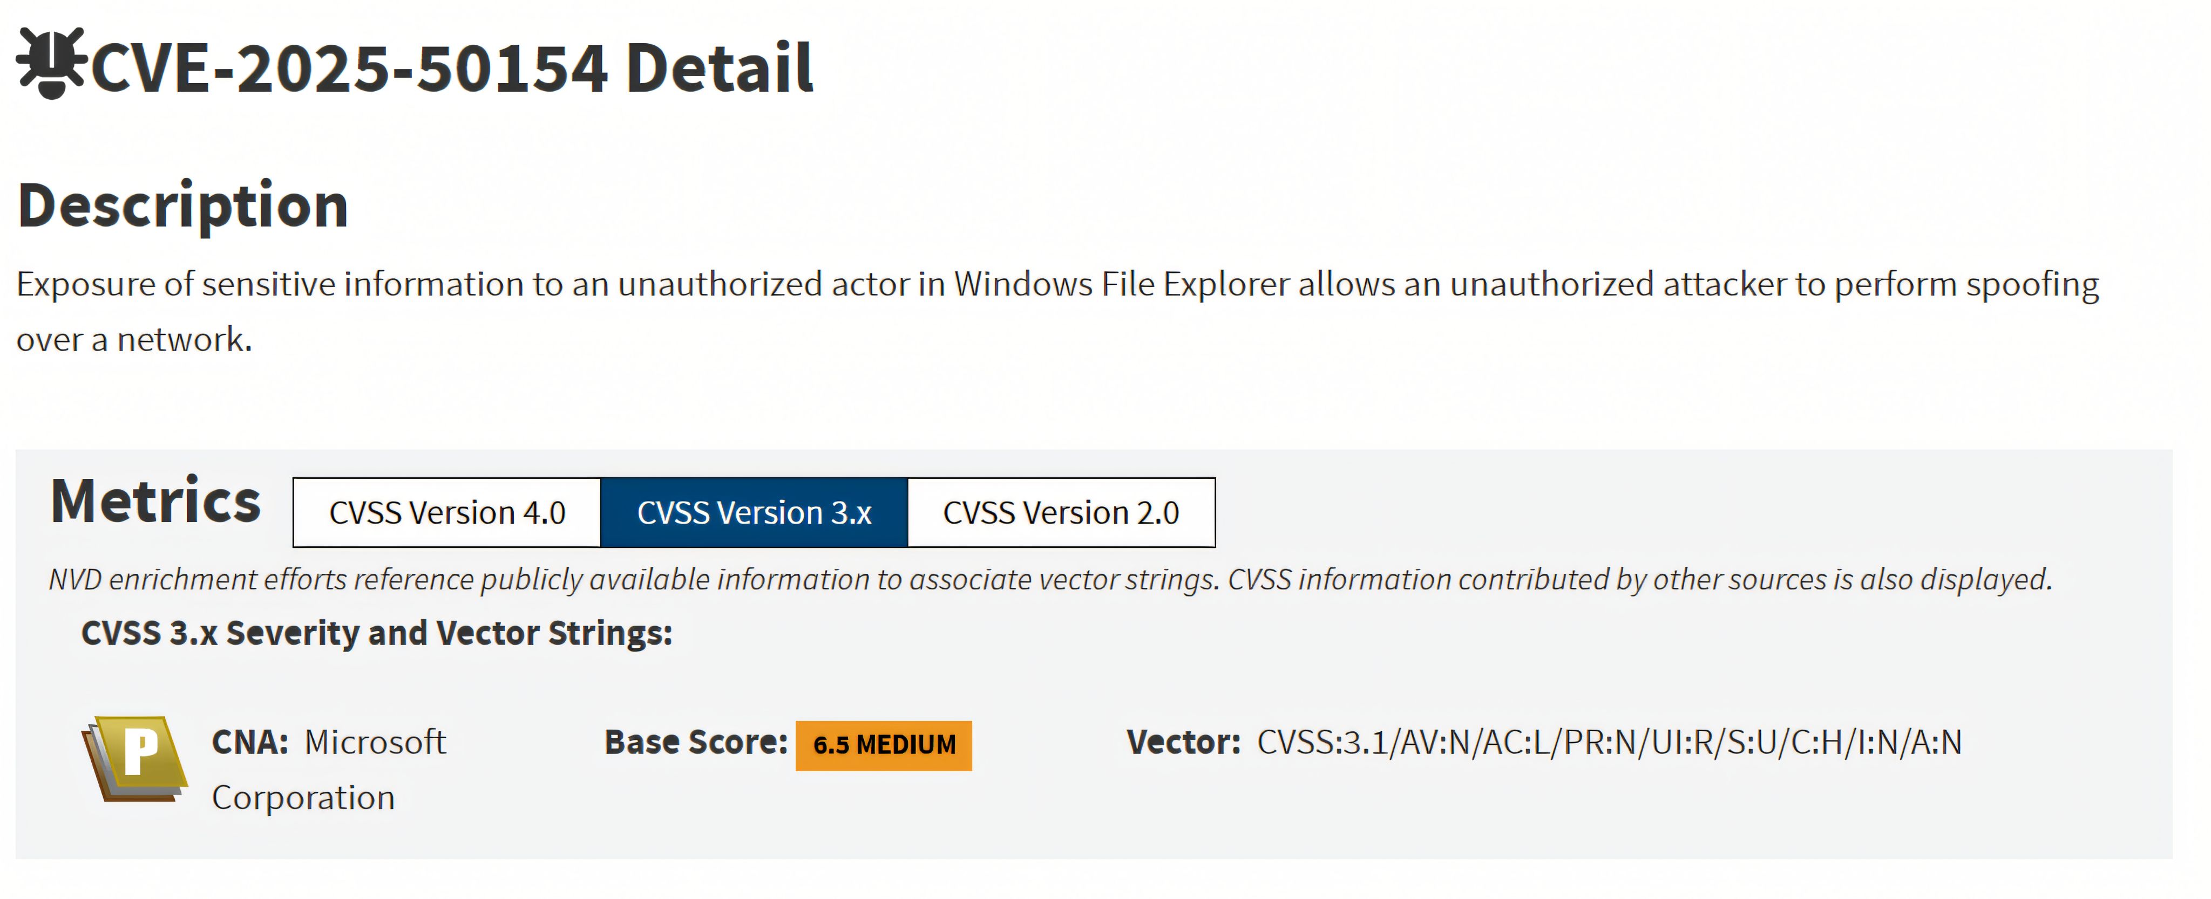Click 'Windows File Explorer' in the description
The width and height of the screenshot is (2211, 899).
coord(1121,285)
